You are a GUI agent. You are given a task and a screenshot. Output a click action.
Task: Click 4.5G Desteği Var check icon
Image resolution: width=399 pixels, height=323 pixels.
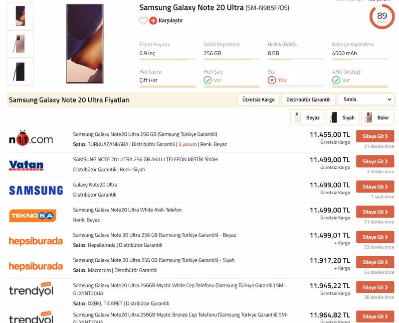point(336,80)
